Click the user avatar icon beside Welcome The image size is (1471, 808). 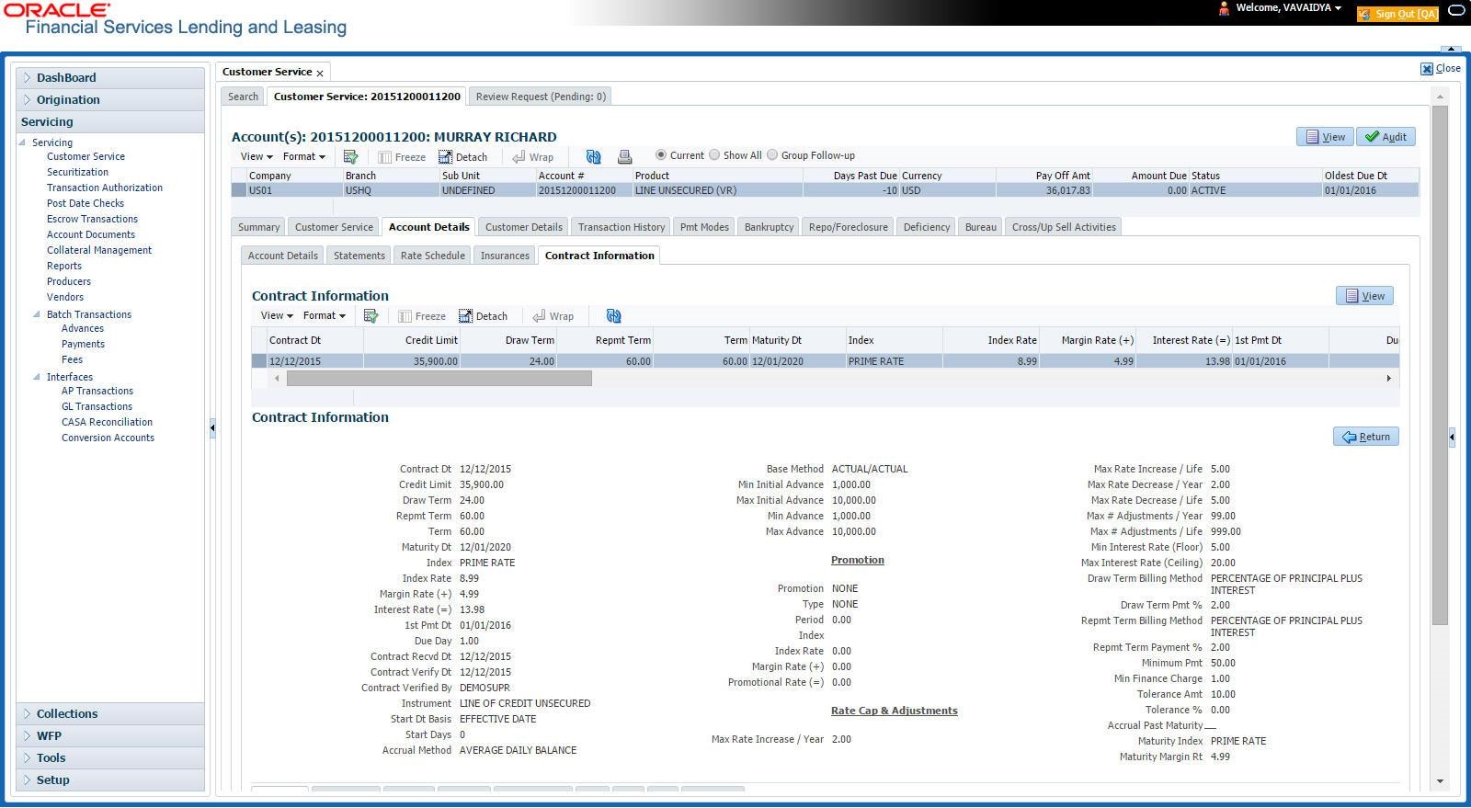pos(1224,9)
